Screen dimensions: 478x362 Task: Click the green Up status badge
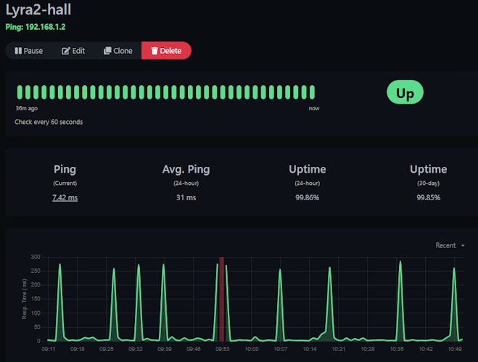point(405,94)
